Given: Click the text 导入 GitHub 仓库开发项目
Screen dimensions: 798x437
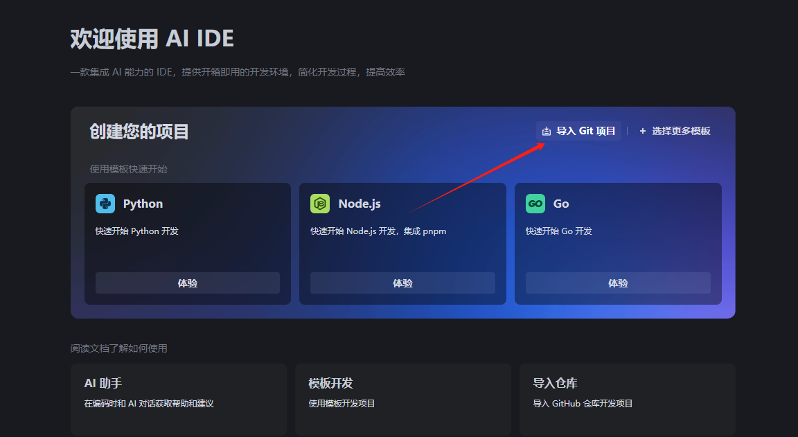Looking at the screenshot, I should [583, 404].
